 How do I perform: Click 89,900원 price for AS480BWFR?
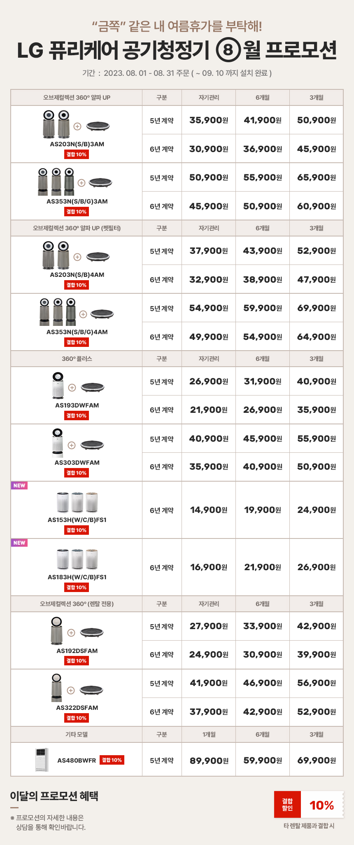pos(209,761)
